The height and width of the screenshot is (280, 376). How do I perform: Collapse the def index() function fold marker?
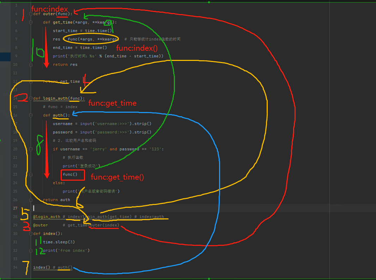(x=31, y=234)
